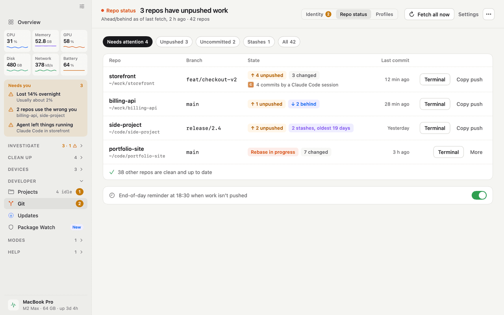Click the Package Watch shield icon
504x315 pixels.
coord(11,227)
